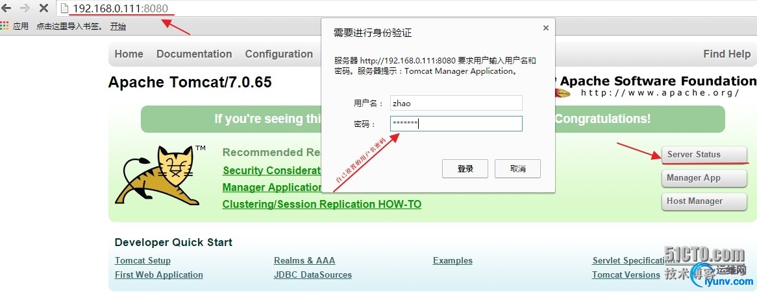Viewport: 757px width, 292px height.
Task: Open Find Help in Tomcat nav bar
Action: pyautogui.click(x=726, y=54)
